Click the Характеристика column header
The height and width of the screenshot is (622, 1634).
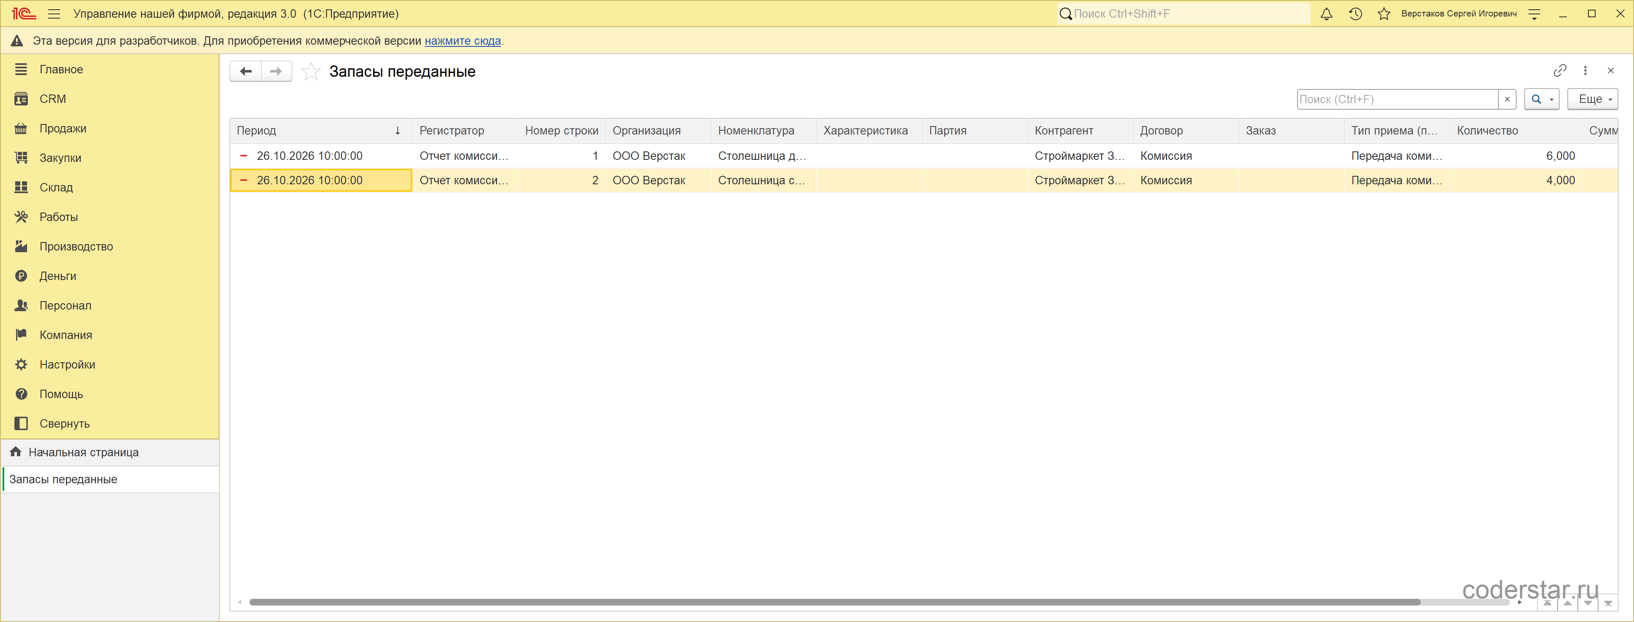point(869,130)
